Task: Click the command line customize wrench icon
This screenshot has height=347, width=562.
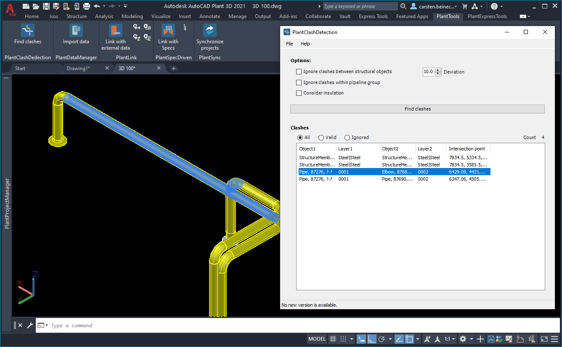Action: pos(30,325)
